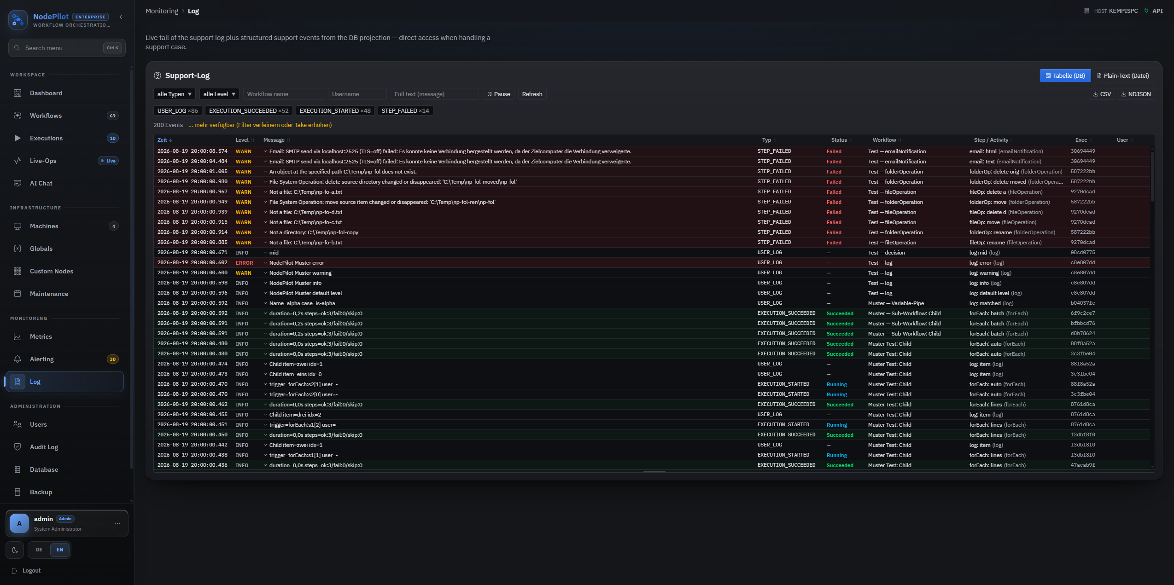Open Workflows from the sidebar menu
This screenshot has height=585, width=1174.
click(65, 116)
